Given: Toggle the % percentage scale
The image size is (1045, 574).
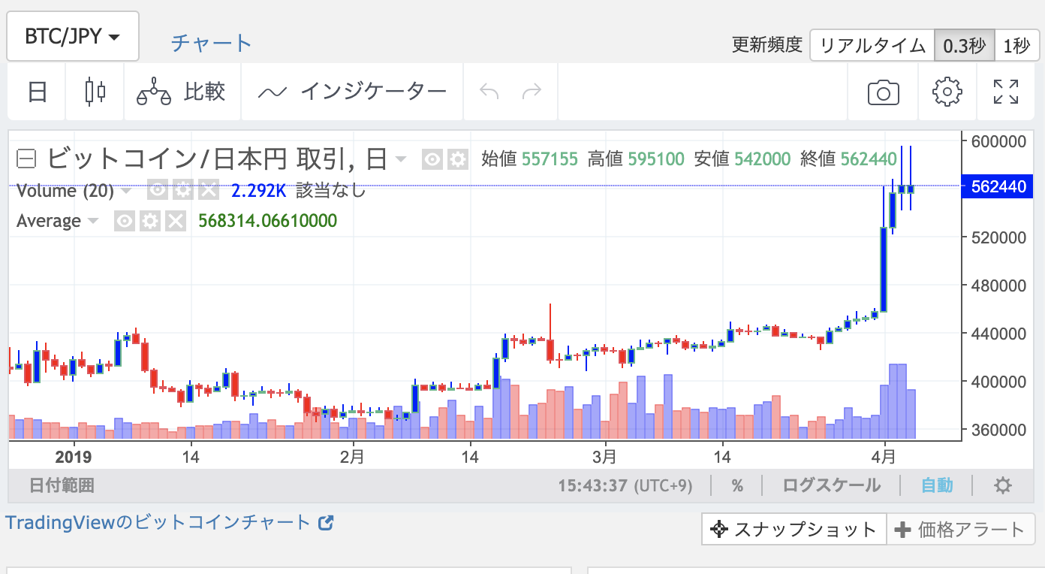Looking at the screenshot, I should [737, 485].
